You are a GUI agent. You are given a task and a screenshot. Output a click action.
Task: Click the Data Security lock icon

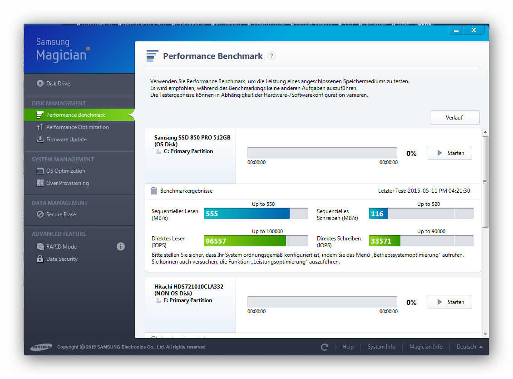click(40, 259)
